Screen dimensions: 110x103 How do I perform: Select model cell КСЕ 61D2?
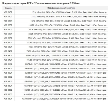click(8, 12)
